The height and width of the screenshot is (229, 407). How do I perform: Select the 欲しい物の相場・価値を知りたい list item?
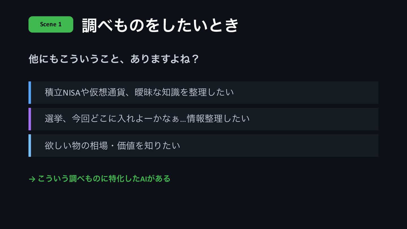point(203,145)
